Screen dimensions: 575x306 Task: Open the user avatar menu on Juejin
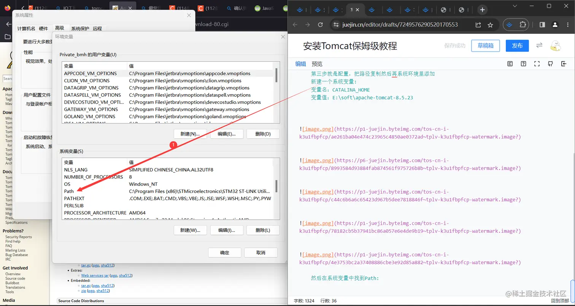click(x=556, y=46)
